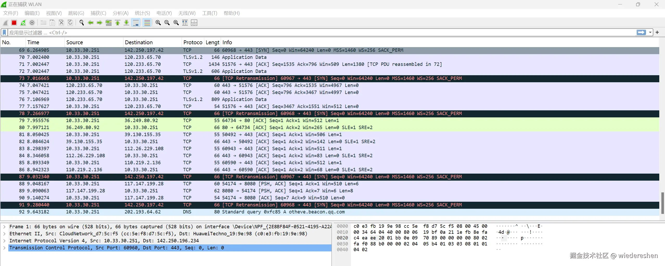
Task: Open the 帮助(H) menu
Action: 232,13
